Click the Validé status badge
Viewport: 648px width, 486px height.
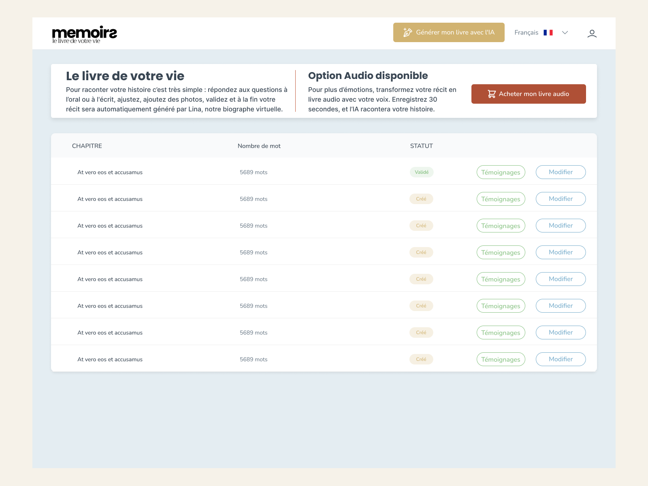pos(422,172)
